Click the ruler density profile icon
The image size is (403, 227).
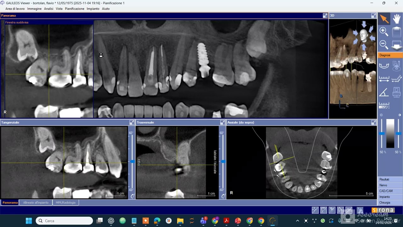(x=384, y=105)
